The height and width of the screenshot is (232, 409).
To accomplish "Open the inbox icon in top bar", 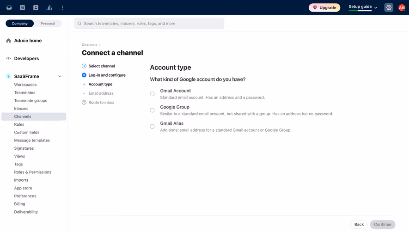I will click(x=9, y=7).
